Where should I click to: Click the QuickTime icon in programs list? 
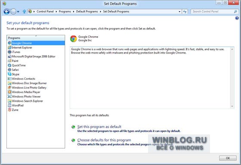[9, 65]
